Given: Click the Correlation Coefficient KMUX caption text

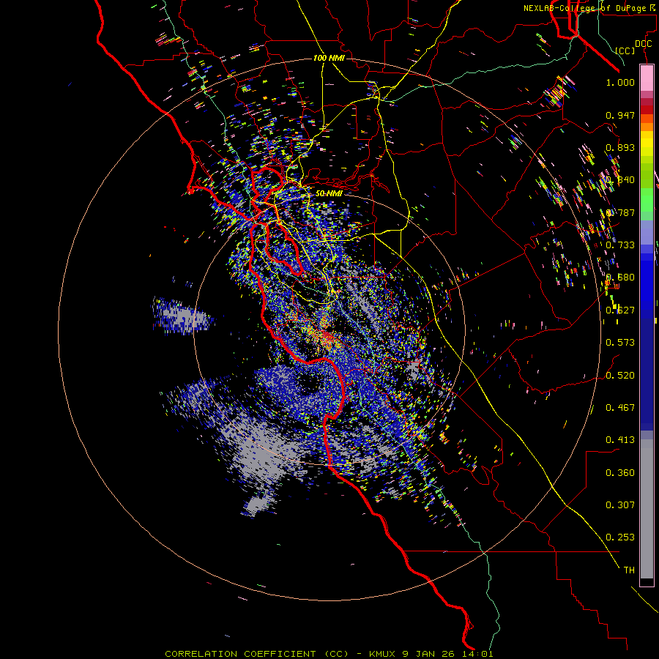Looking at the screenshot, I should tap(329, 654).
